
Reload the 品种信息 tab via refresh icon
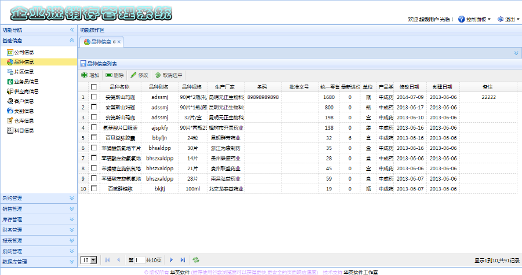pos(114,42)
